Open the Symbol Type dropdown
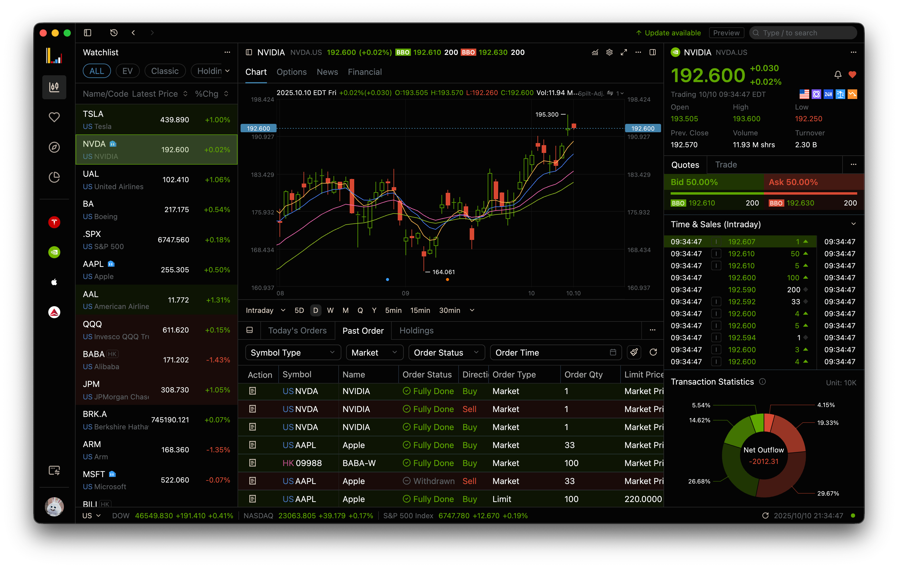This screenshot has width=898, height=568. click(x=293, y=352)
